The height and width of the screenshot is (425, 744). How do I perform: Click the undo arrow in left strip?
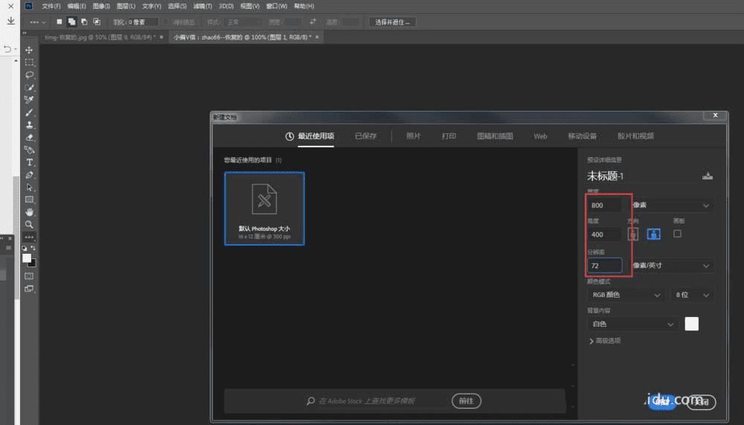tap(7, 49)
